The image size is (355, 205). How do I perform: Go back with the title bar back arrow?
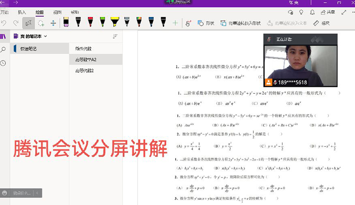[x=2, y=3]
